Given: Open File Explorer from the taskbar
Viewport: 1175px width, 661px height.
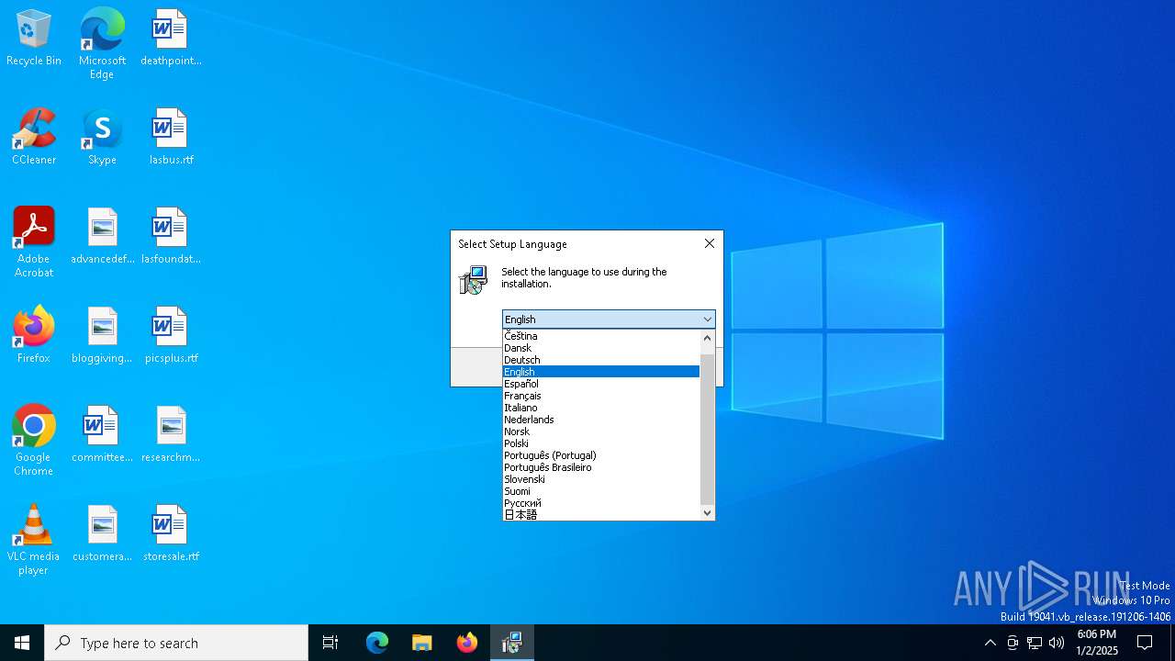Looking at the screenshot, I should (x=422, y=643).
